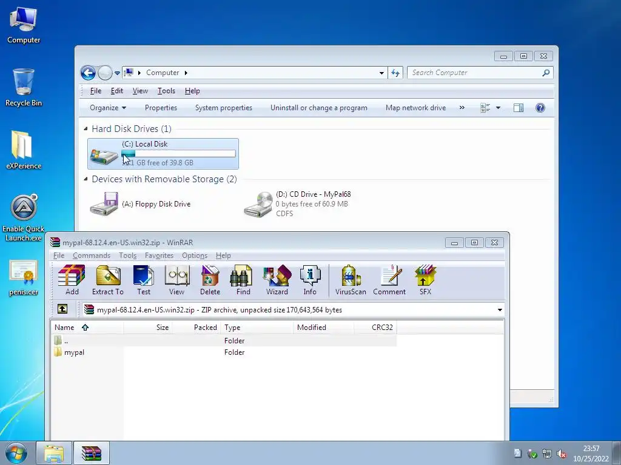Screen dimensions: 621x465
Task: Run the Test archive tool
Action: click(x=143, y=280)
